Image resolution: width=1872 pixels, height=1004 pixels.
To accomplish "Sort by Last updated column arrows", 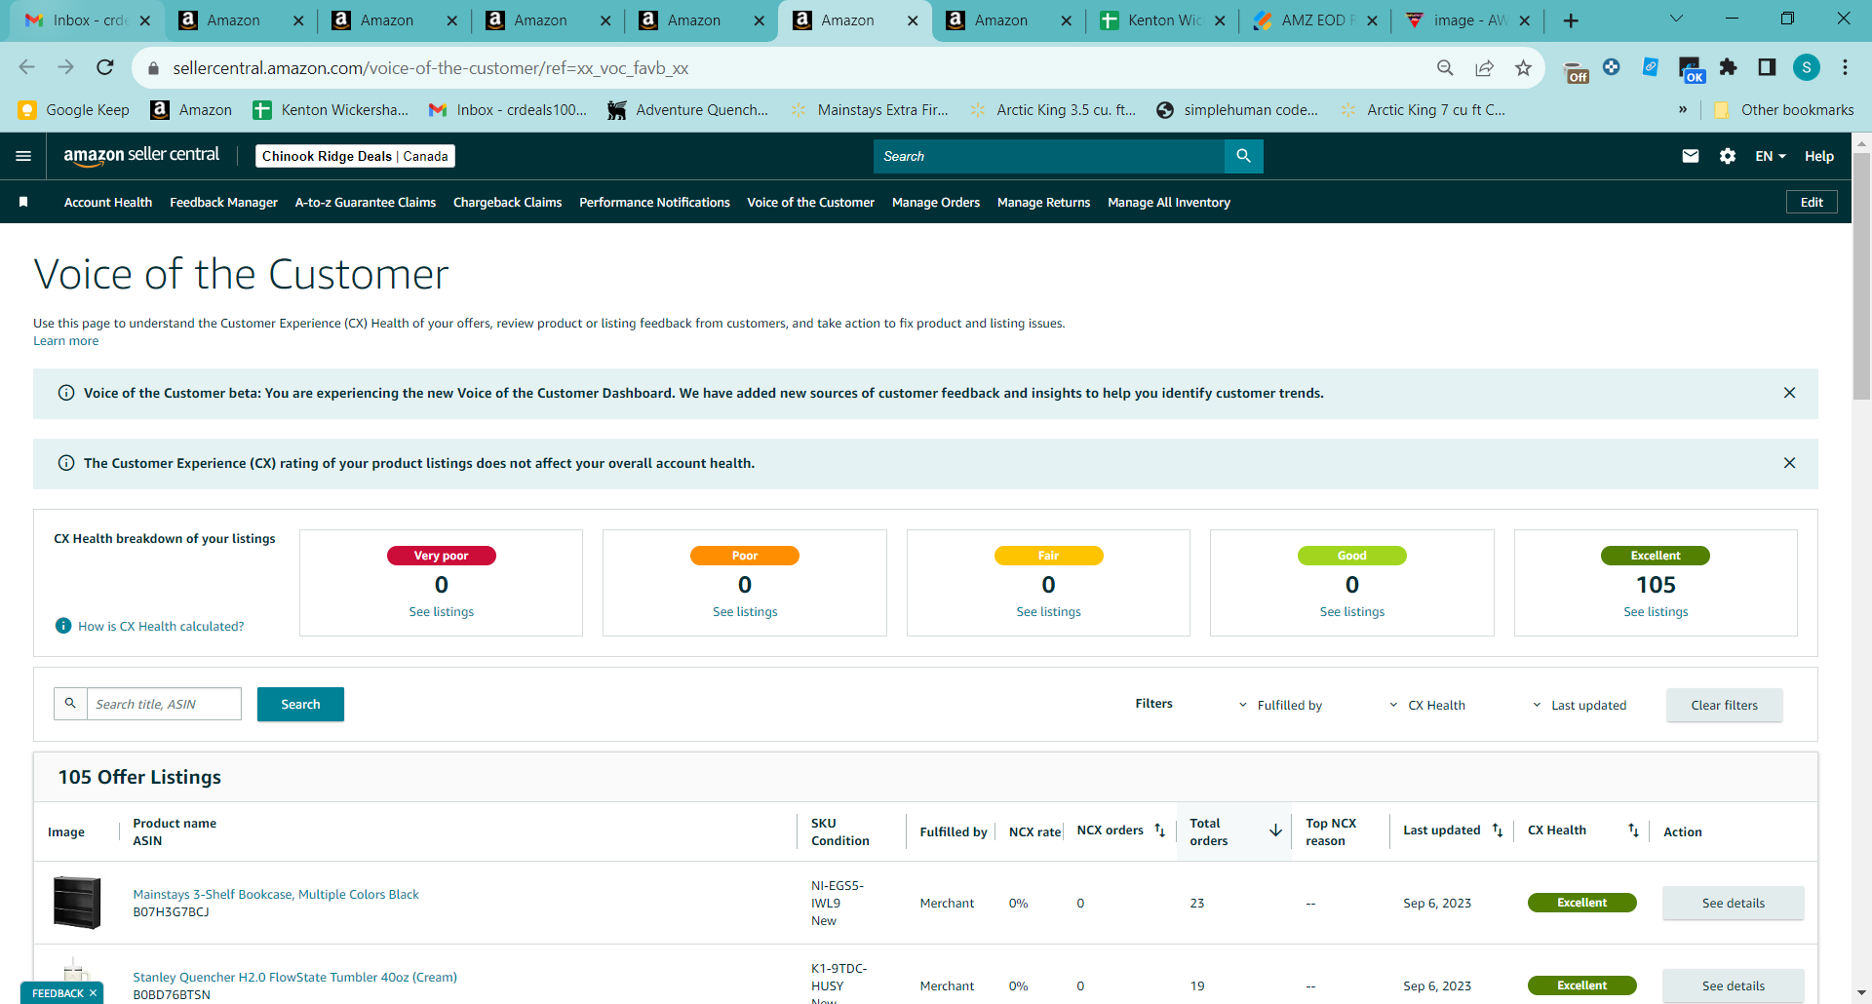I will (1498, 830).
